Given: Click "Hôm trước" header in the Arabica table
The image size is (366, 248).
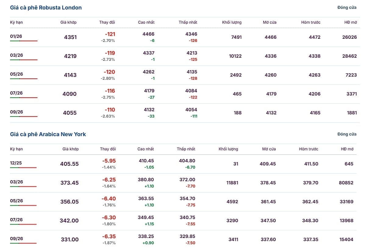Looking at the screenshot, I should [308, 149].
